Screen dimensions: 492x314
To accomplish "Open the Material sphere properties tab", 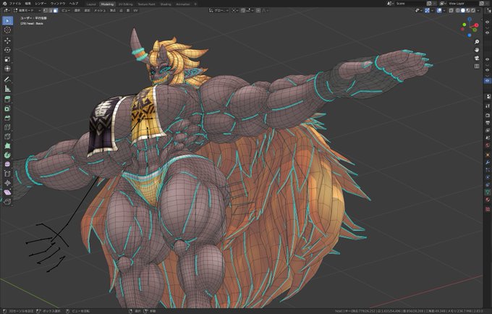I will point(488,200).
